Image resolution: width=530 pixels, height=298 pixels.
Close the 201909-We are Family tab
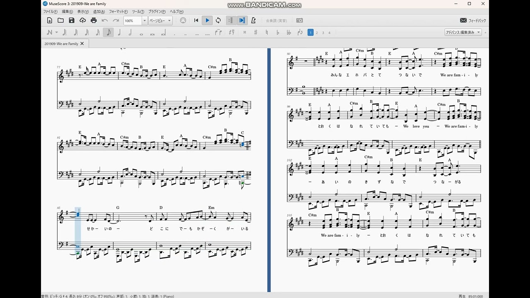click(82, 43)
